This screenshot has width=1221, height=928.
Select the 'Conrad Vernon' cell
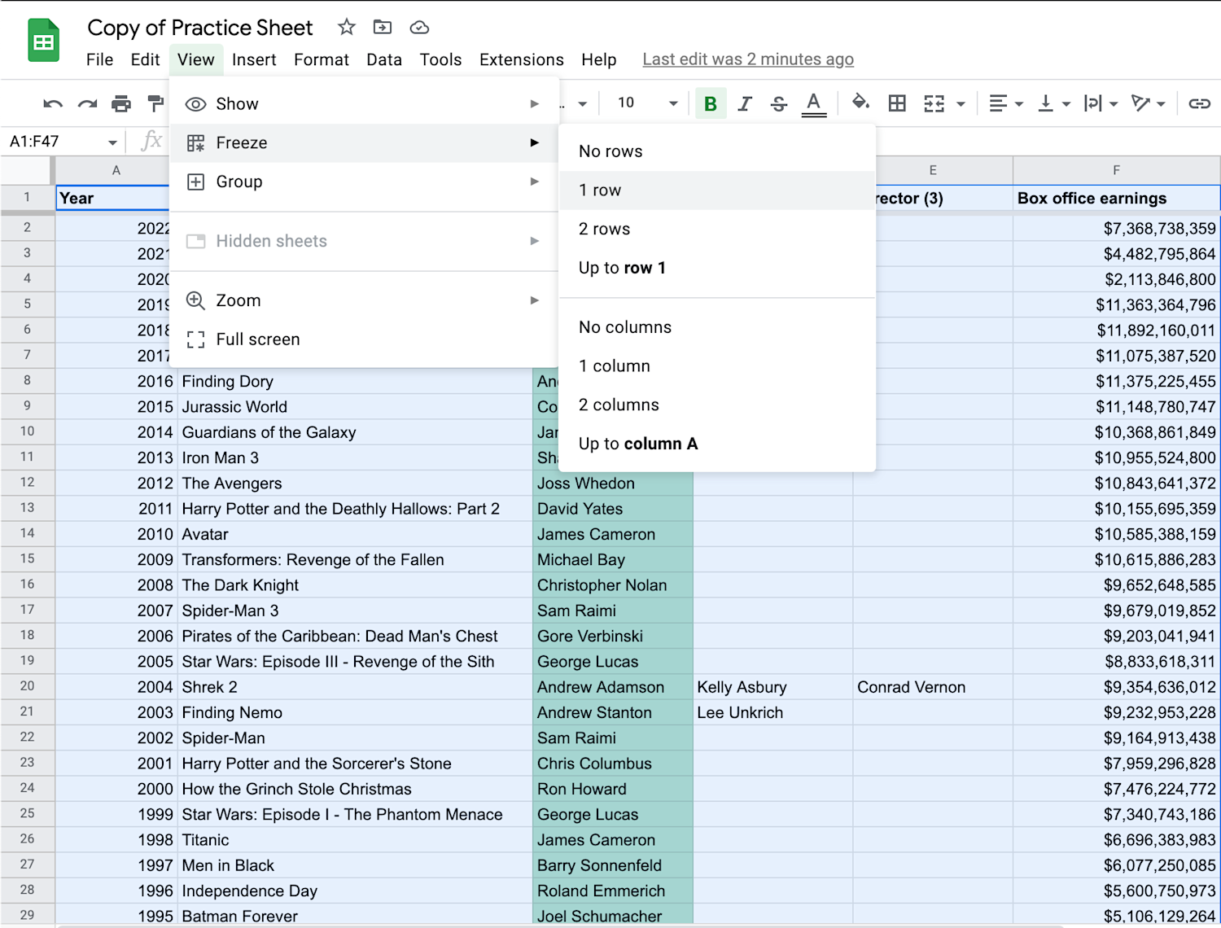(x=933, y=687)
